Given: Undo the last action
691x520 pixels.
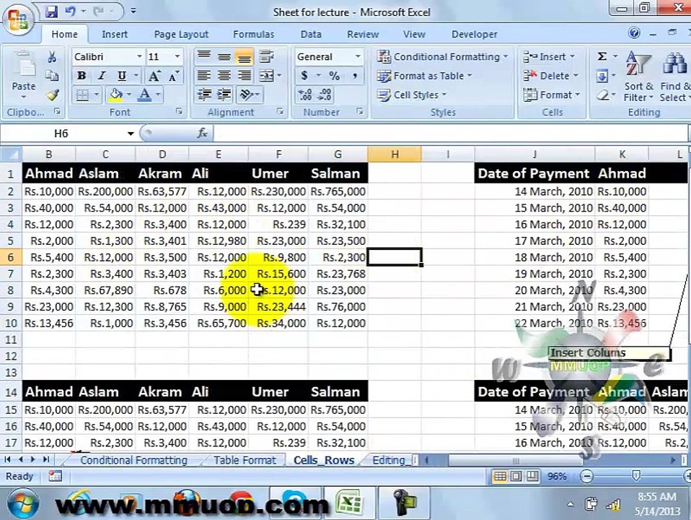Looking at the screenshot, I should coord(70,12).
